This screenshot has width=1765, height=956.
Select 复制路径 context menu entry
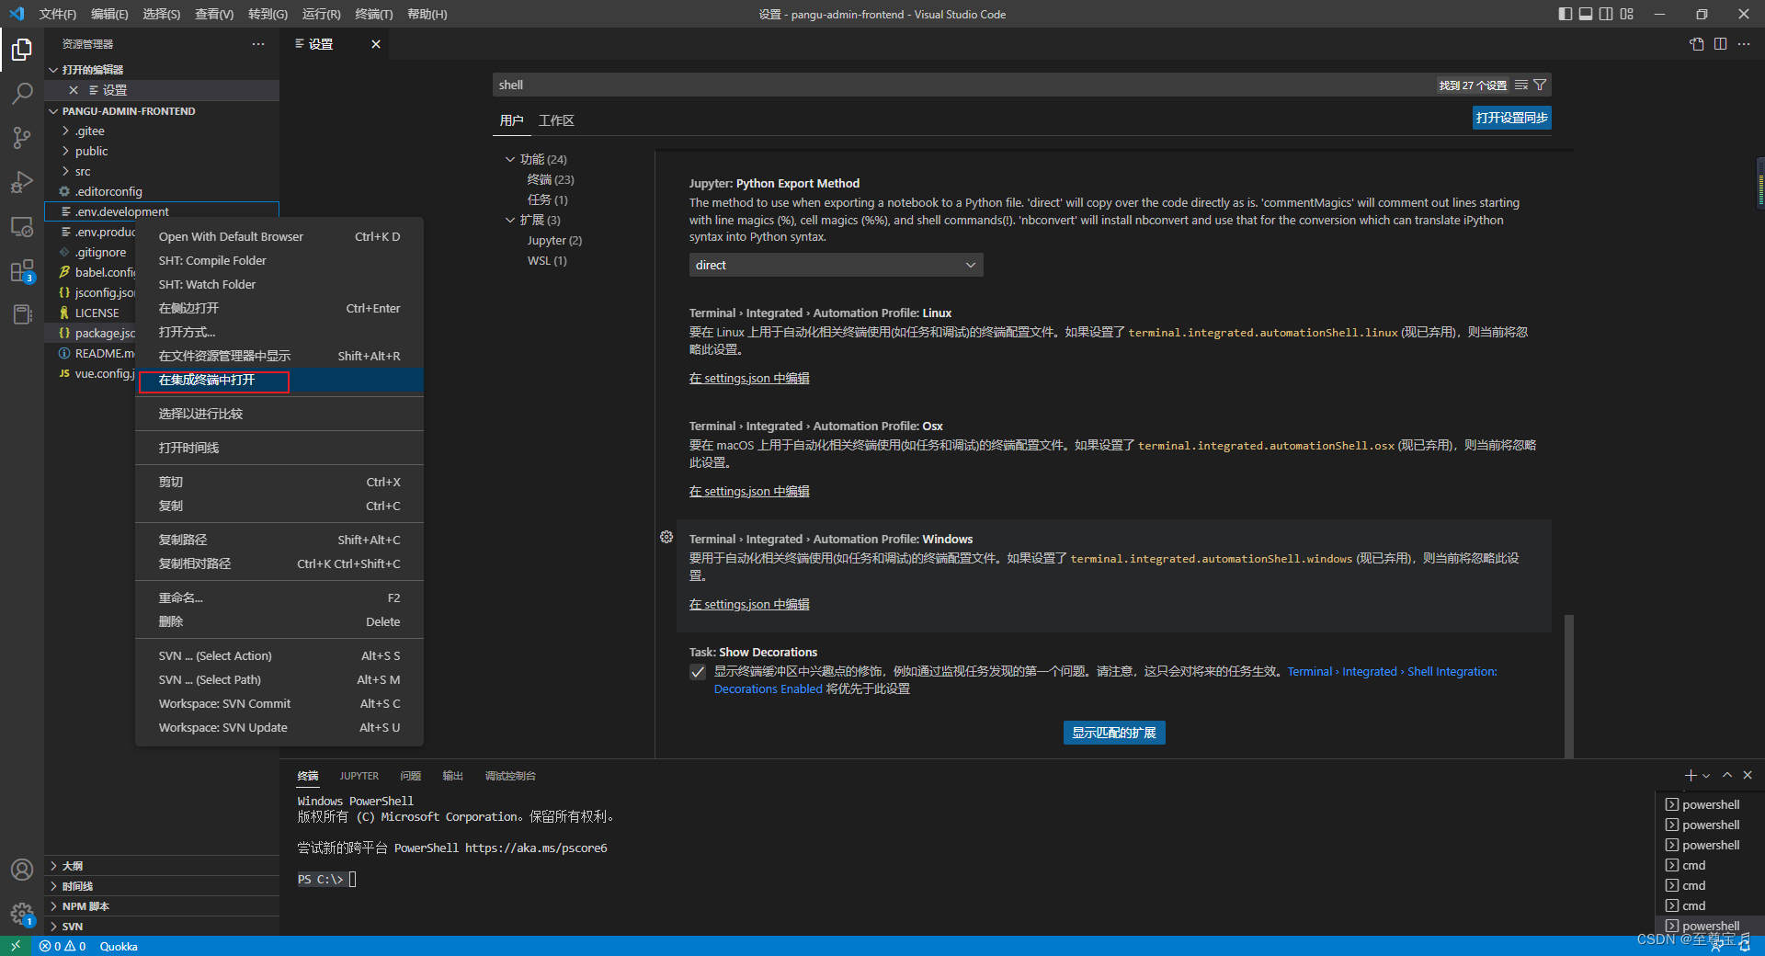tap(279, 540)
